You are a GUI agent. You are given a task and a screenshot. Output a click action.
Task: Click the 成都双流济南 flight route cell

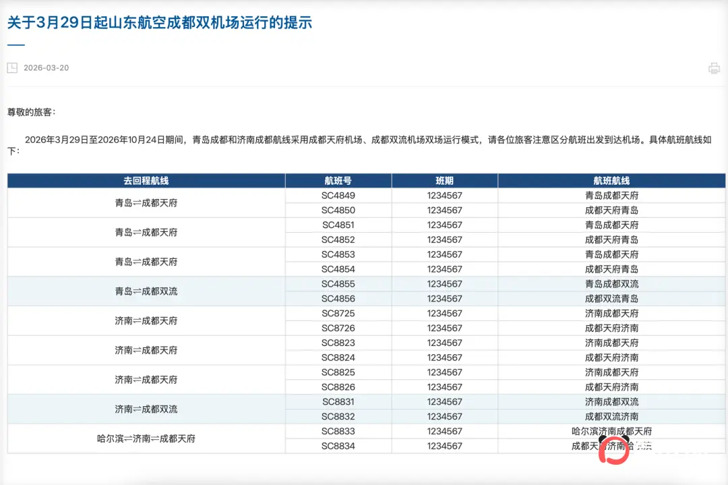pyautogui.click(x=612, y=416)
